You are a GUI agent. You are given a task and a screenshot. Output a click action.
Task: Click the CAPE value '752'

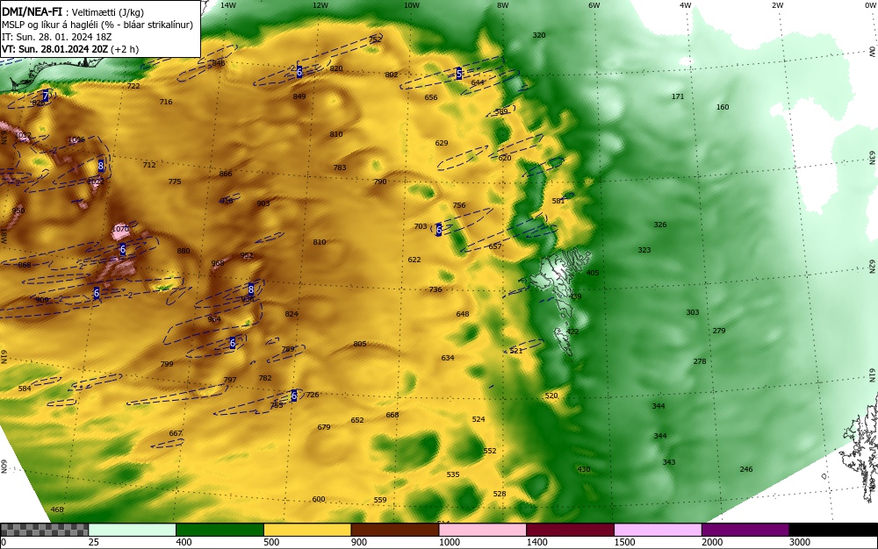pos(375,39)
